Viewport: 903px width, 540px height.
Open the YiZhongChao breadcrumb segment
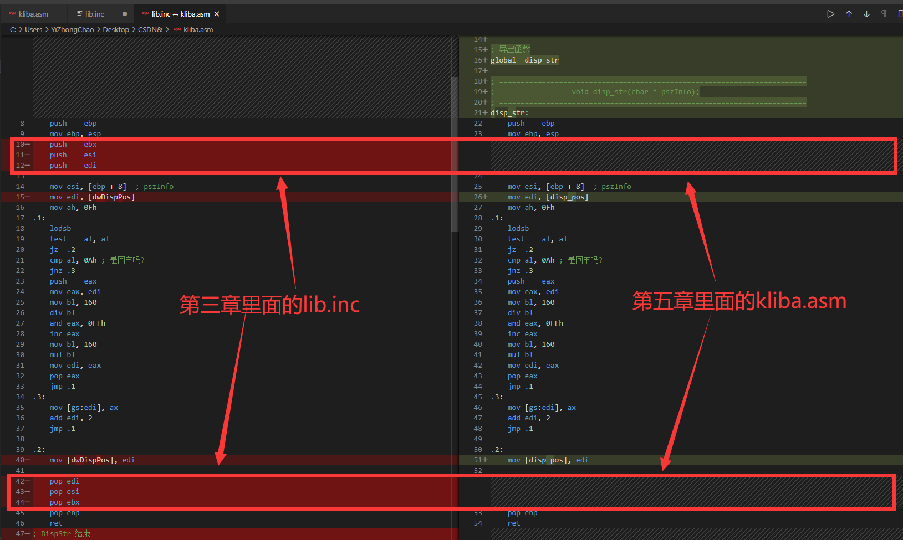(73, 30)
